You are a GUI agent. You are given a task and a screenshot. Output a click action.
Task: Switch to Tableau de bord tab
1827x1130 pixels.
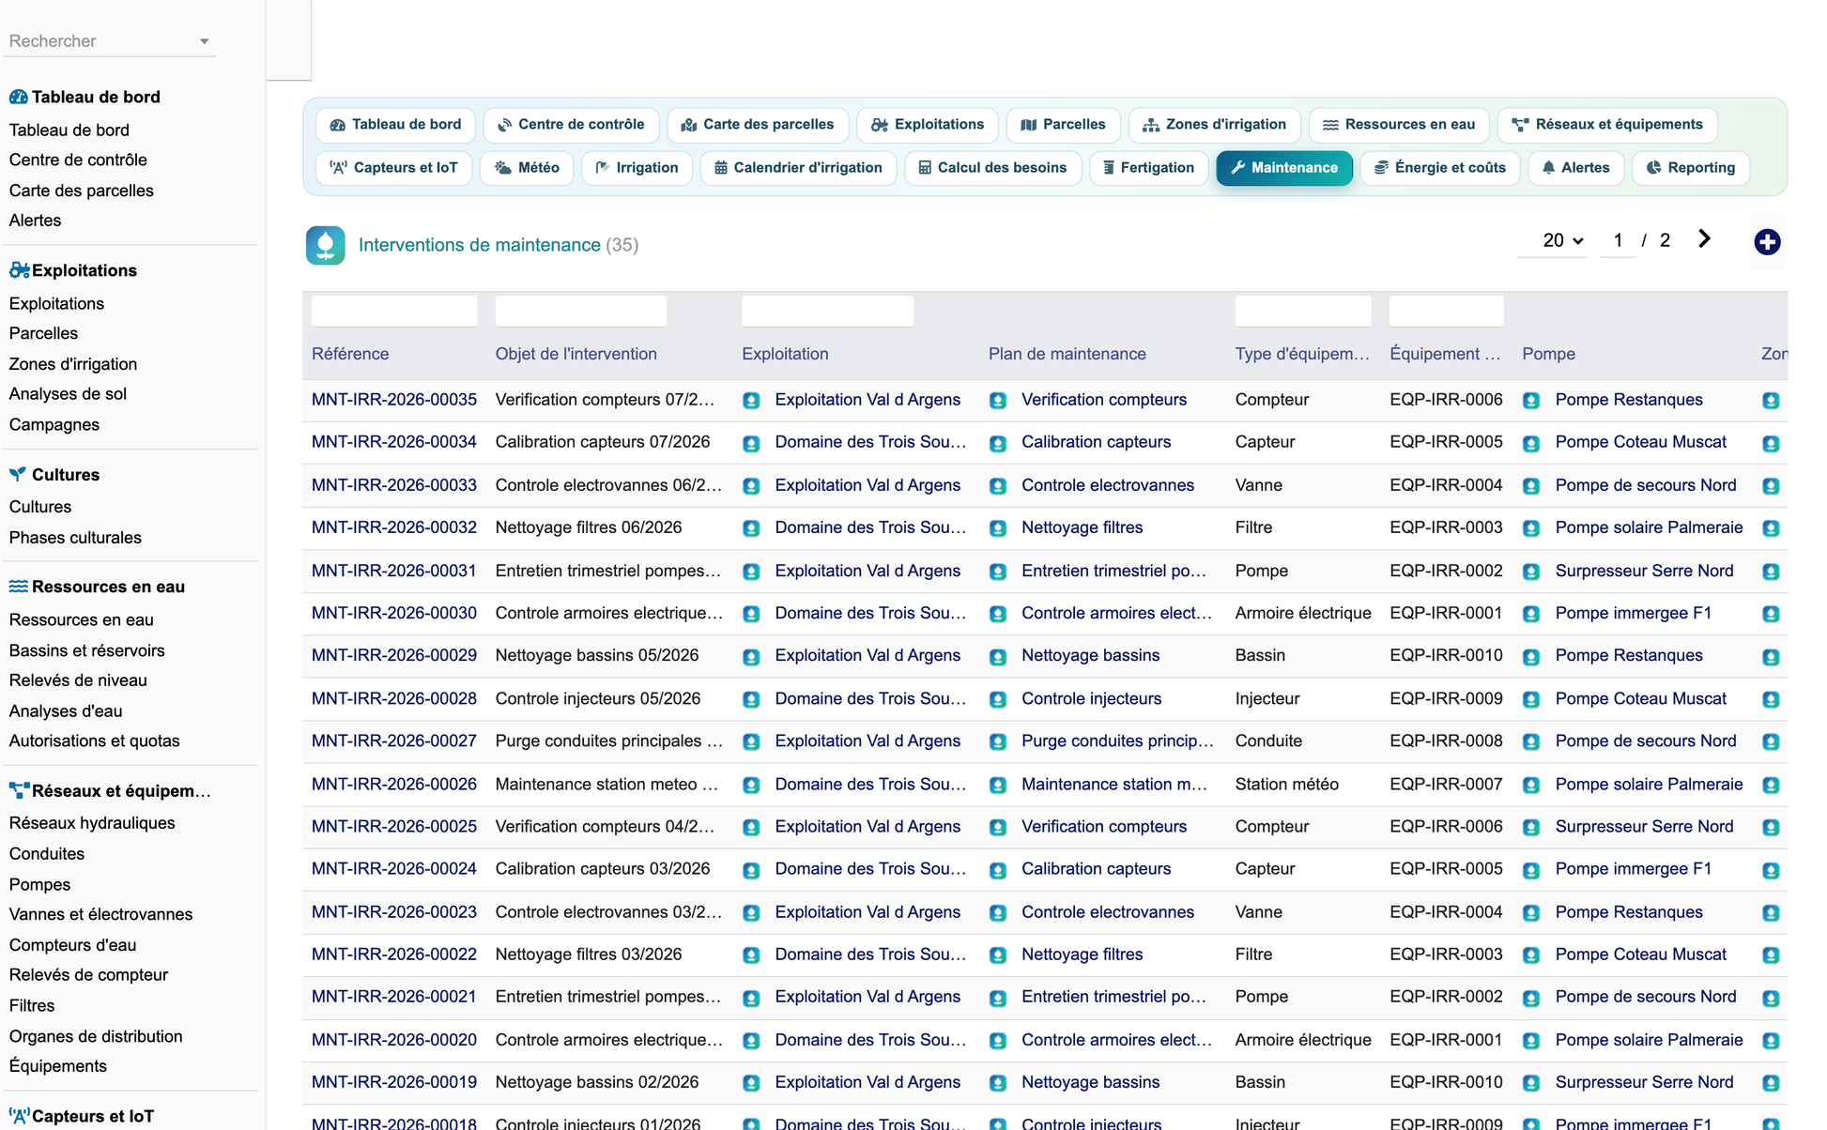pos(395,125)
